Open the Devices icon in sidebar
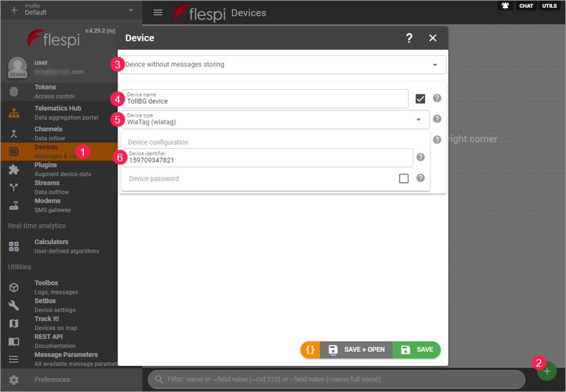 pos(14,151)
